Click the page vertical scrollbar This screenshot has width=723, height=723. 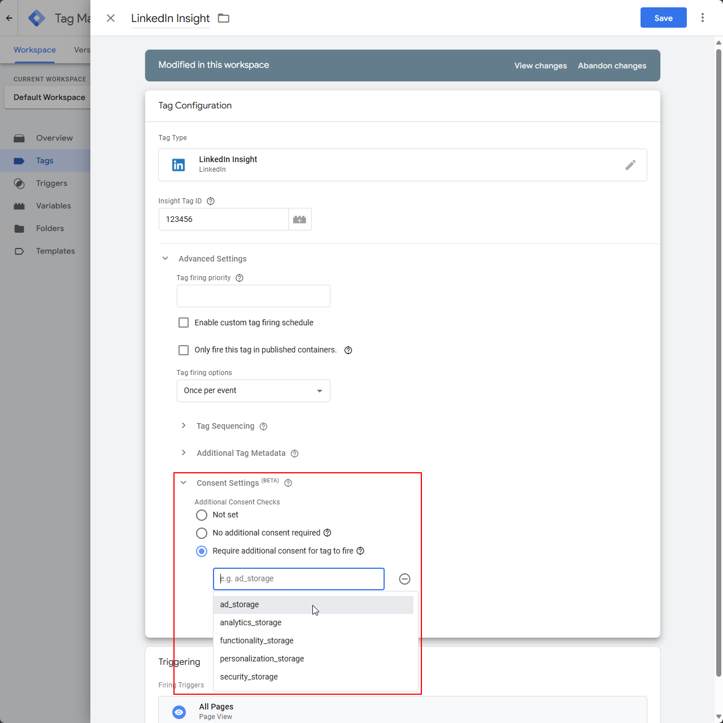click(718, 361)
